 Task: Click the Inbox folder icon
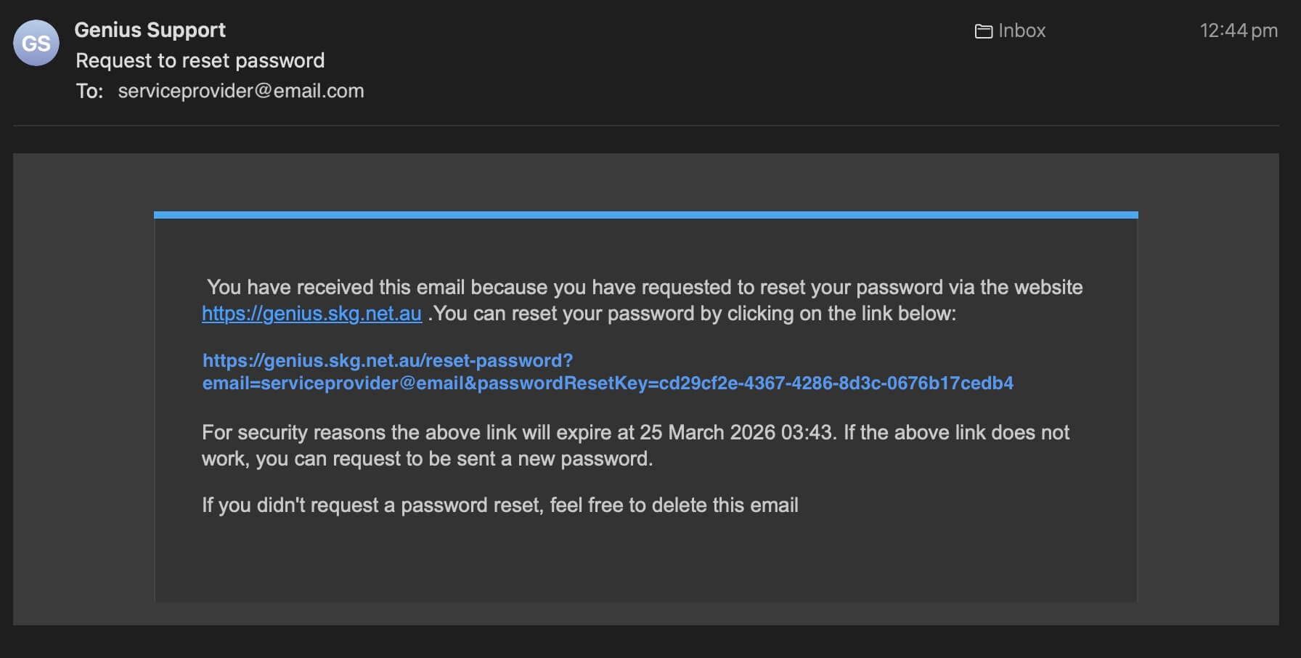click(983, 31)
